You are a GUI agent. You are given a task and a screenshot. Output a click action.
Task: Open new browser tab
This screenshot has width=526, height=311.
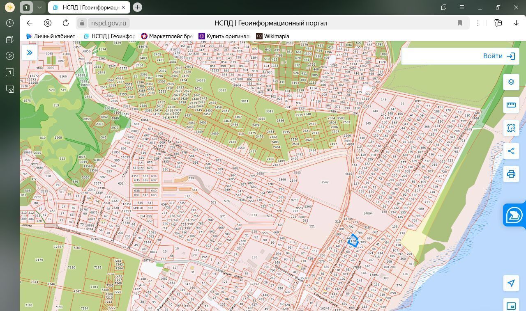tap(137, 7)
